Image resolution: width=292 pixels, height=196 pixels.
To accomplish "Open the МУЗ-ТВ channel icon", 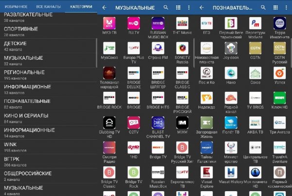I will [109, 23].
